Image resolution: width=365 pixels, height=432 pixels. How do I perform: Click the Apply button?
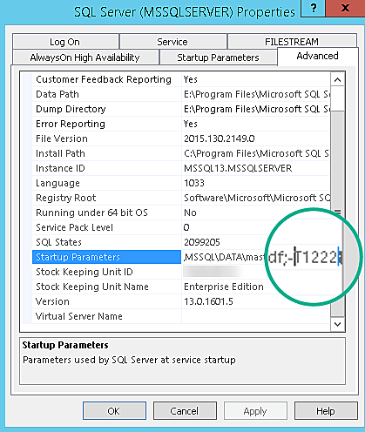click(255, 411)
